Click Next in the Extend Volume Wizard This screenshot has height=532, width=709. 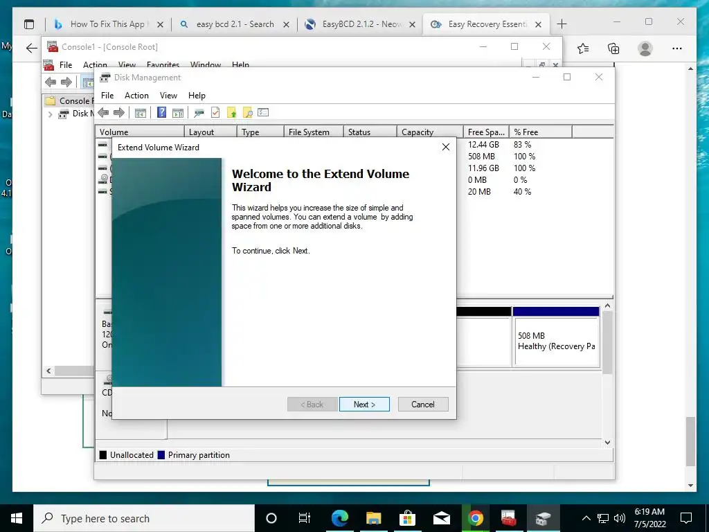pos(364,404)
